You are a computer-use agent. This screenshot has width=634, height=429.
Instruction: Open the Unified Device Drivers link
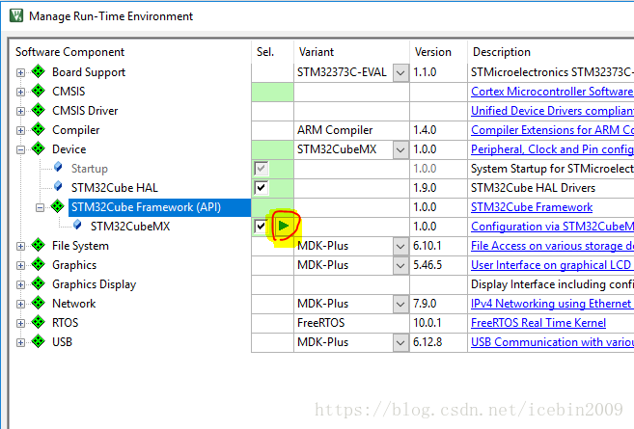tap(552, 111)
